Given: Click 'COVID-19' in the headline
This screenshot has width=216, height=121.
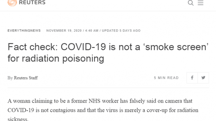Looking at the screenshot, I should 83,47.
